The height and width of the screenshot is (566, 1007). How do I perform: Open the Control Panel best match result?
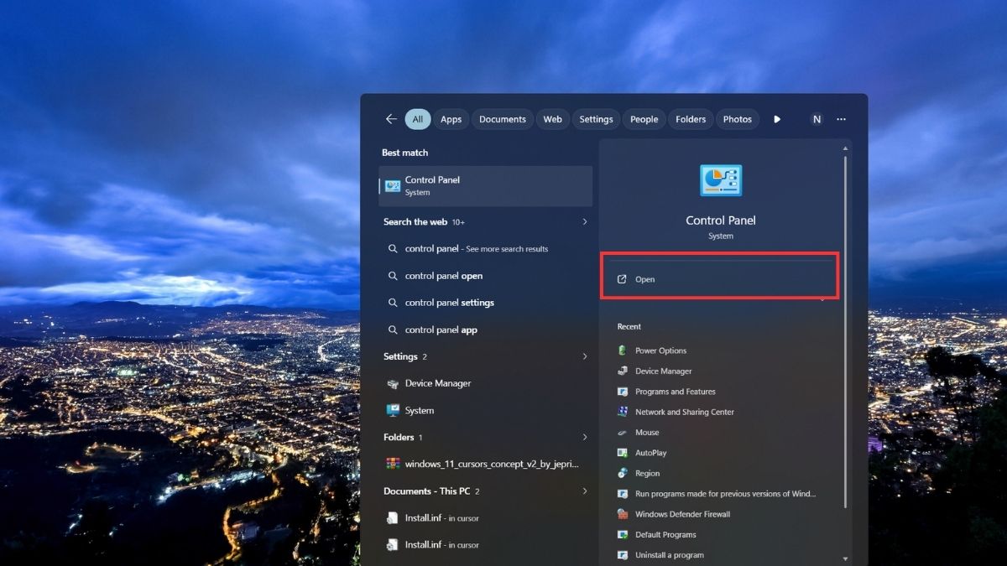click(x=486, y=186)
